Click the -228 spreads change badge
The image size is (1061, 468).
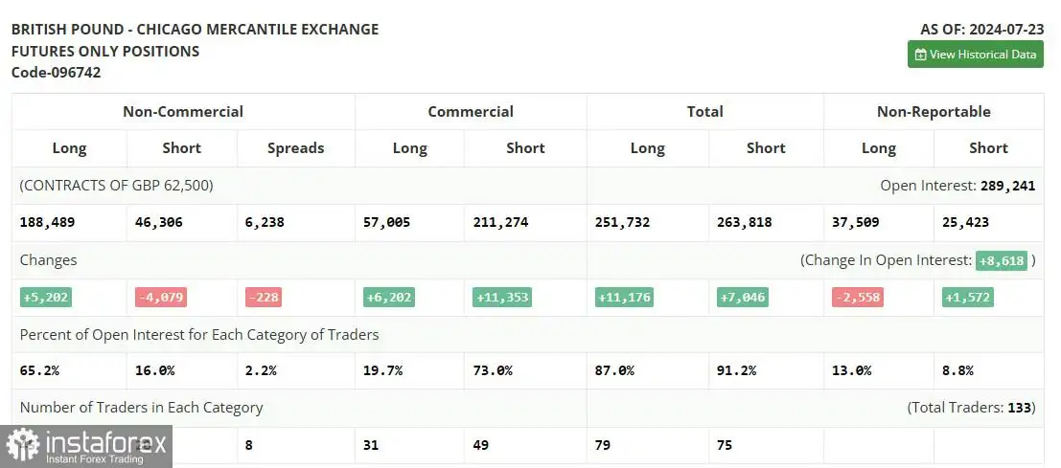(x=264, y=297)
